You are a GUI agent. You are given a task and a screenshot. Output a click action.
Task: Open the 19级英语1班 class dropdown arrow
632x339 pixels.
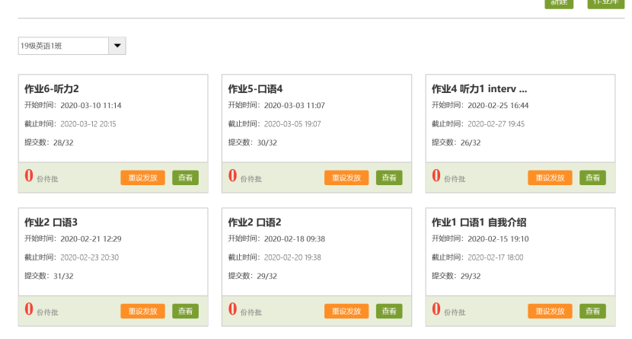[x=117, y=46]
